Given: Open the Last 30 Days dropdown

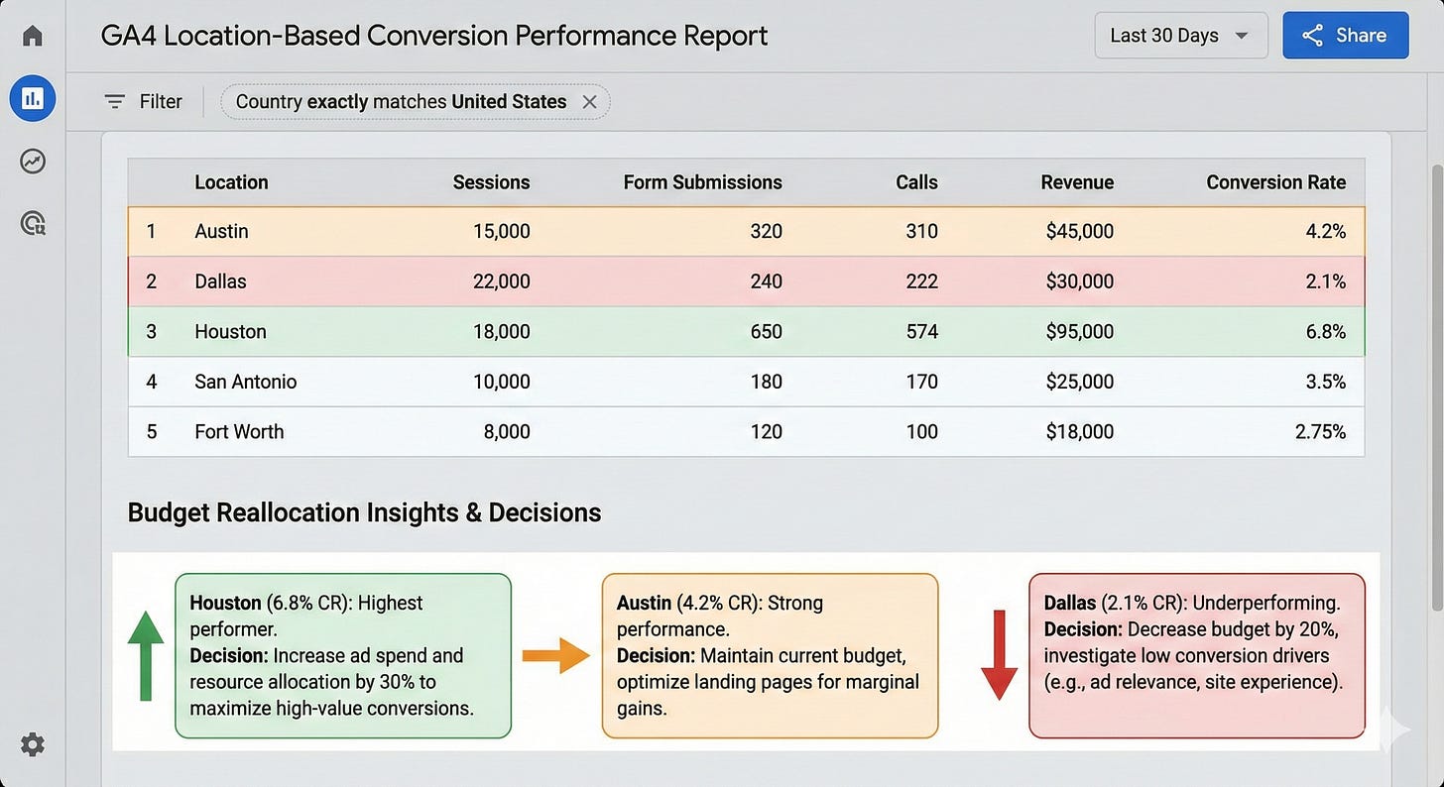Looking at the screenshot, I should pos(1180,35).
